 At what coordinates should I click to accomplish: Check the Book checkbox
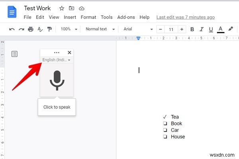click(165, 123)
